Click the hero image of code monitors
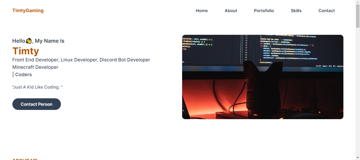Viewport: 360px width, 160px height. [x=262, y=77]
